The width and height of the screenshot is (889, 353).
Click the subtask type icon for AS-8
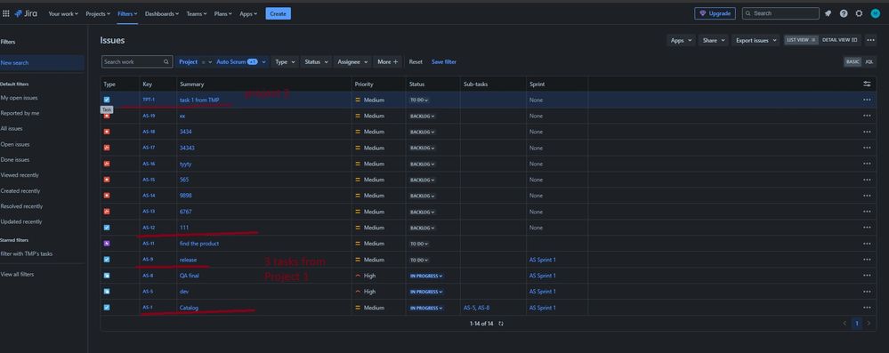pyautogui.click(x=107, y=276)
